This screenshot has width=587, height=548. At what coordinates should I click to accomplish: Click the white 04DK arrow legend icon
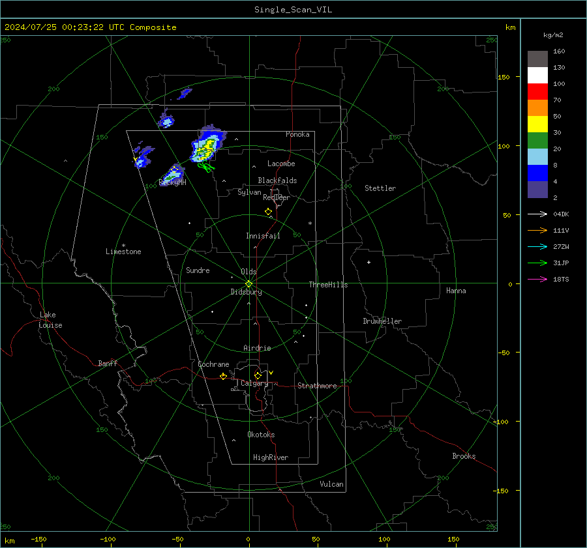click(537, 214)
